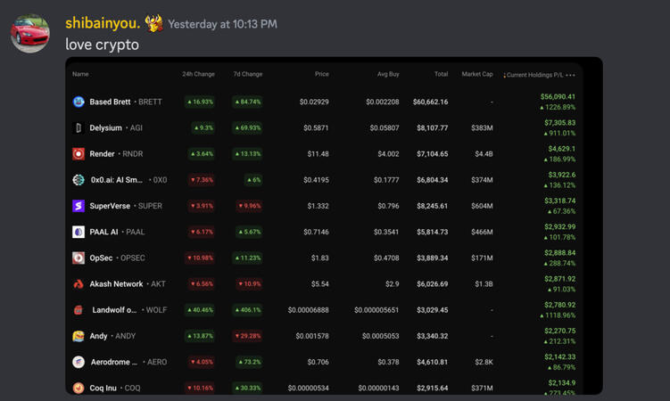Click the $0.02929 Brett price

tap(314, 102)
